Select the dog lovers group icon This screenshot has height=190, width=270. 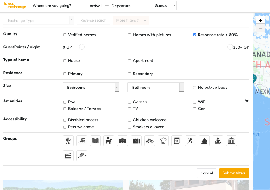109,141
